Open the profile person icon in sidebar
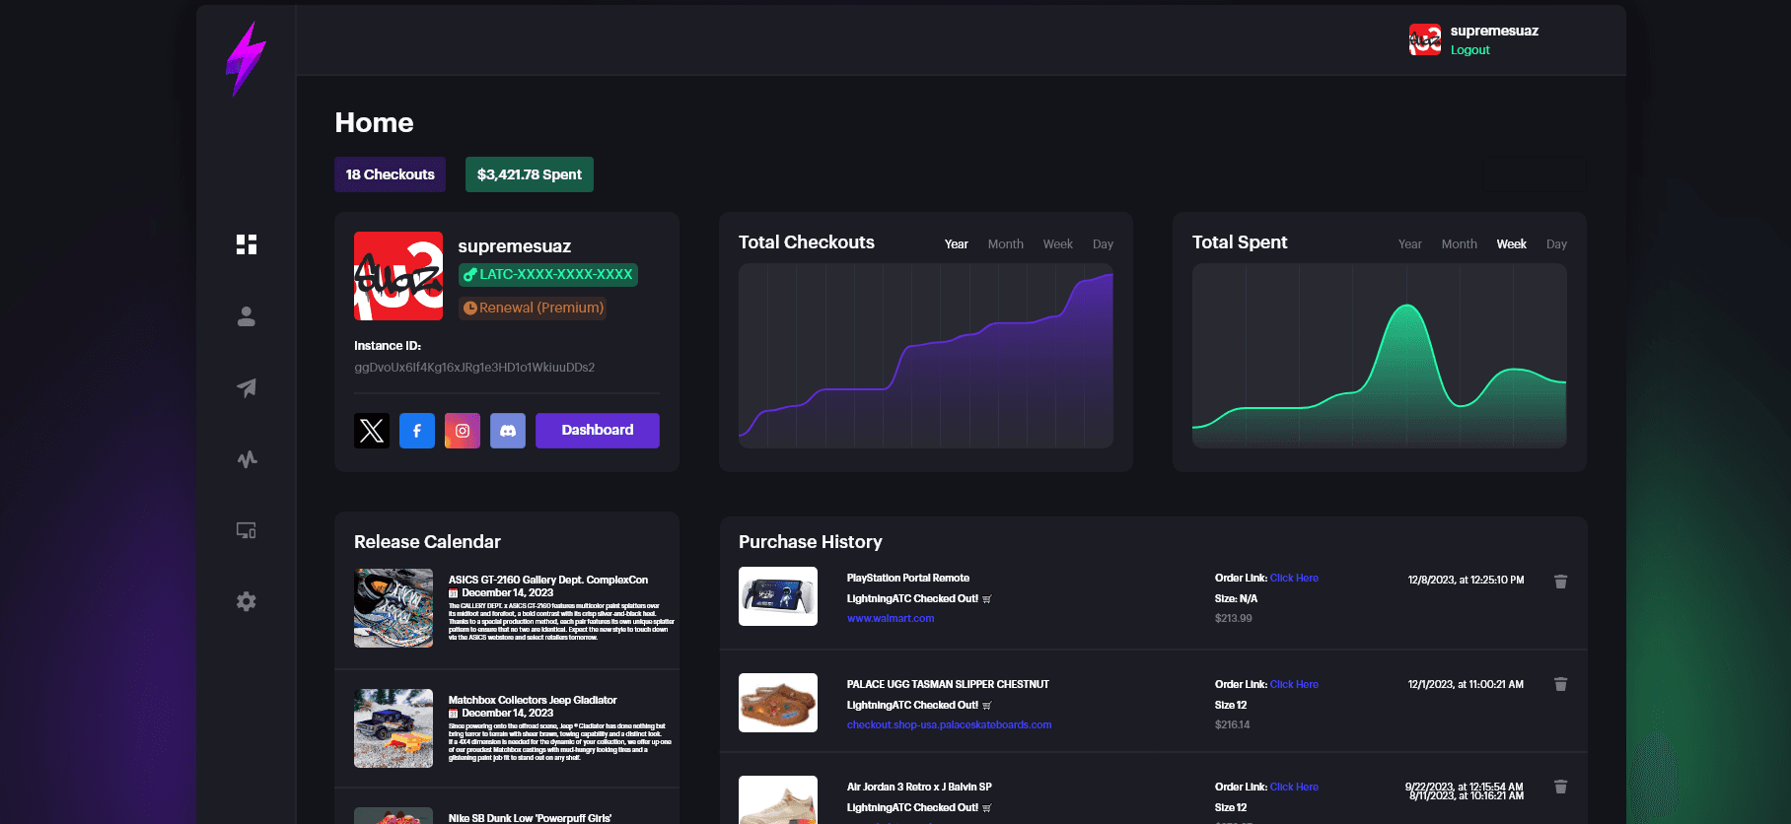The height and width of the screenshot is (824, 1791). tap(247, 316)
